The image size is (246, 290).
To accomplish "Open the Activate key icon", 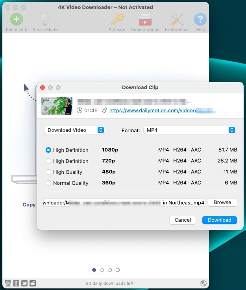I will (117, 19).
